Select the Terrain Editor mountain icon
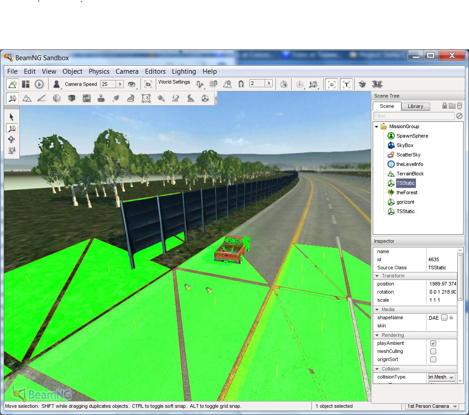 (27, 98)
